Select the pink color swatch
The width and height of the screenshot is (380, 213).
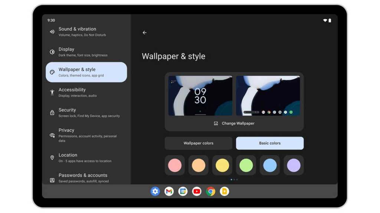(x=175, y=165)
